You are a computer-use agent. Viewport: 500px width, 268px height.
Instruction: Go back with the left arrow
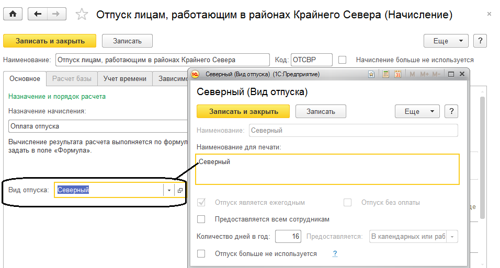click(x=37, y=14)
